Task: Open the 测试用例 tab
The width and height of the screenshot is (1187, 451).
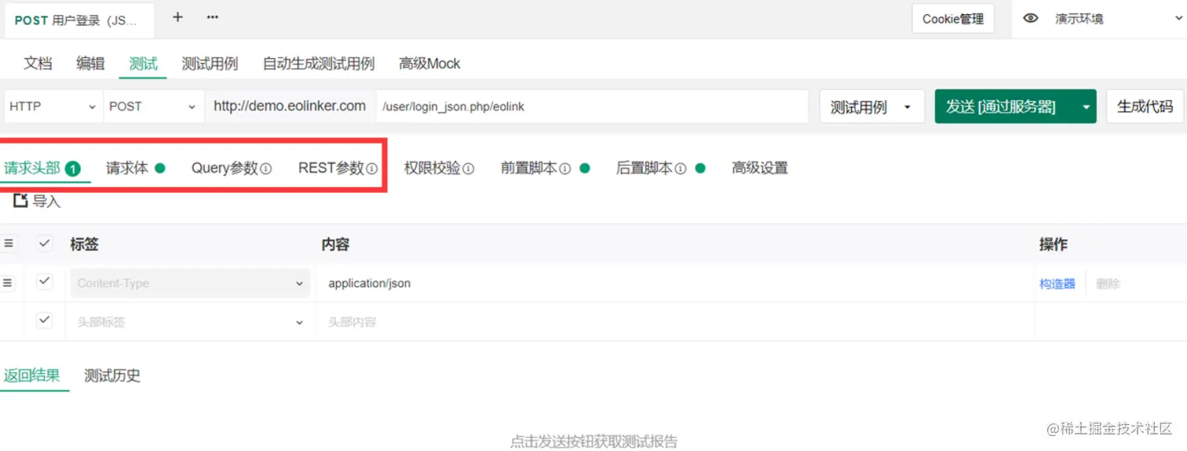Action: tap(210, 64)
